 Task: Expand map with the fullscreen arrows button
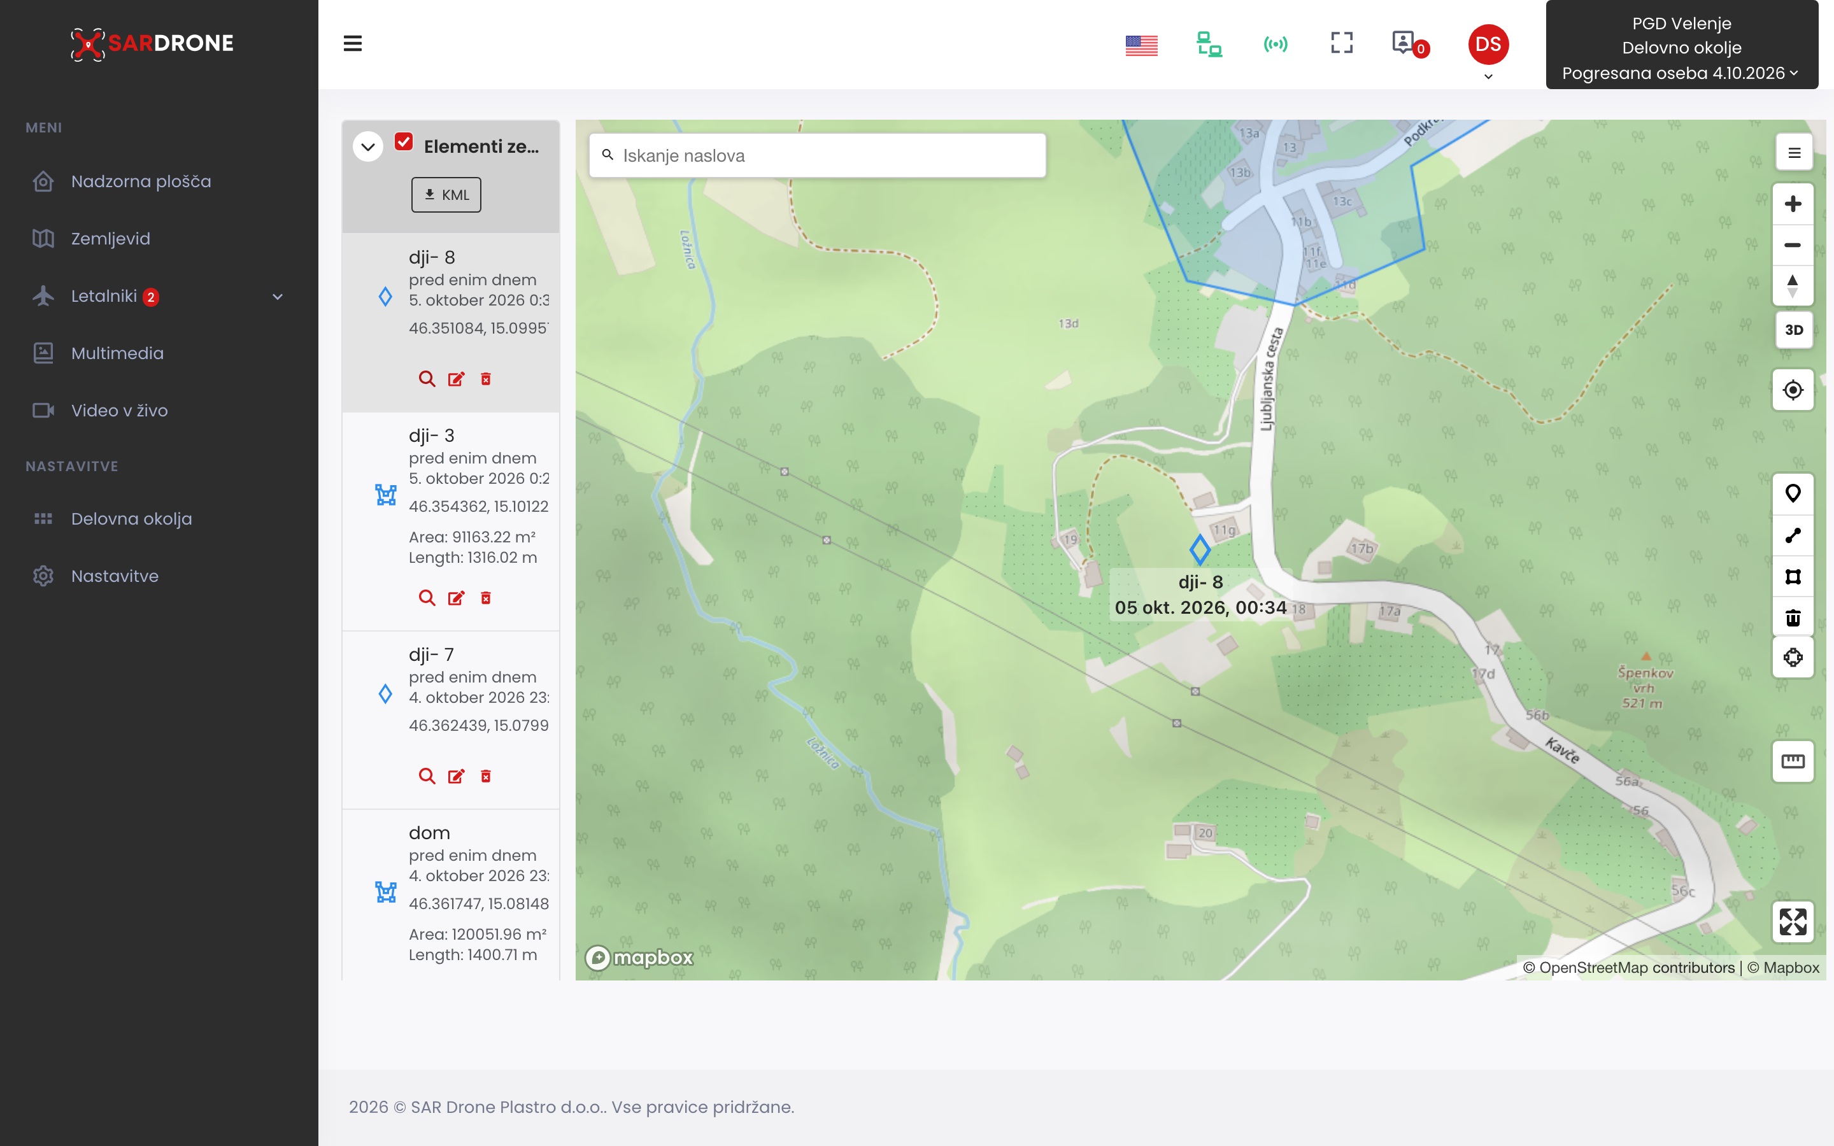(x=1793, y=922)
